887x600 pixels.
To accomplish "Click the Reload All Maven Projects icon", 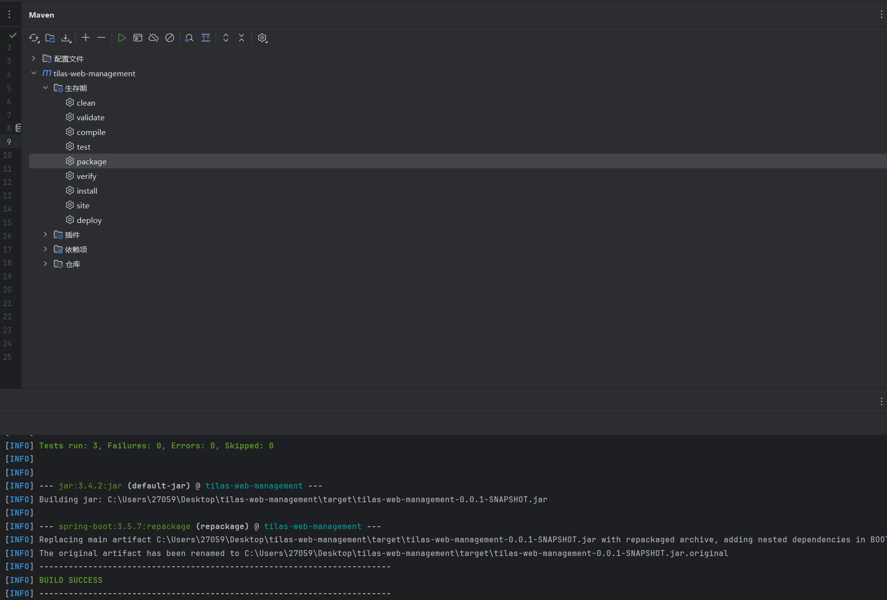I will [34, 38].
